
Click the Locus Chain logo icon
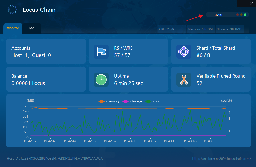coord(12,10)
